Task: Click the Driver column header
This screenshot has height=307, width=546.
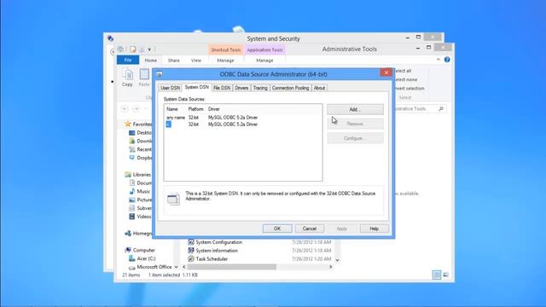Action: pos(214,109)
